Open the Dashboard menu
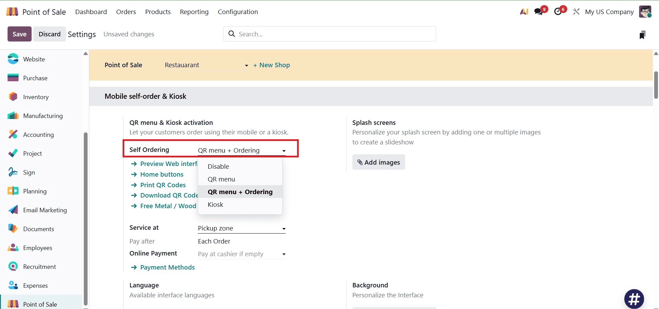 91,12
